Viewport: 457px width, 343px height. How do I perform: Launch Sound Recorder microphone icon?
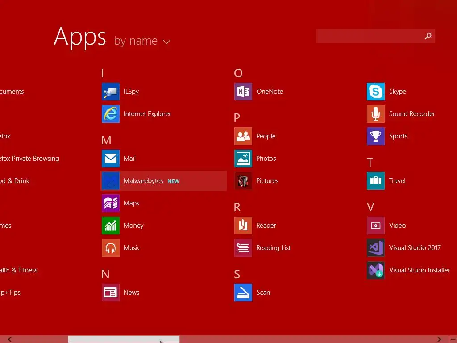(x=376, y=114)
